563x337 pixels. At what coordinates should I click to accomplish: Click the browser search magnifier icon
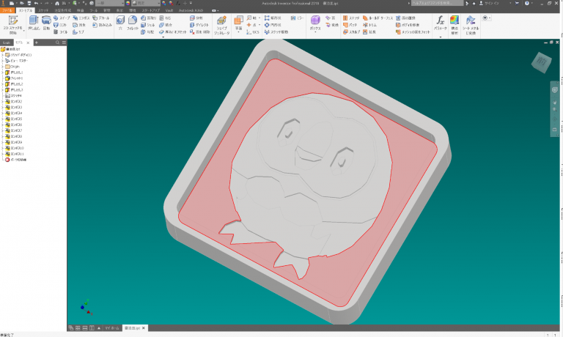pos(57,42)
